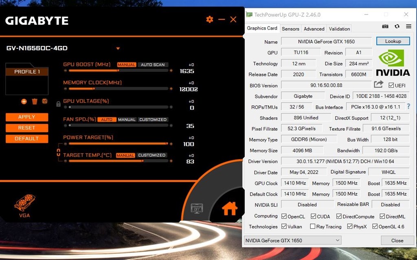Open the monitor OSD icon near home
The image size is (417, 260).
pos(197,208)
